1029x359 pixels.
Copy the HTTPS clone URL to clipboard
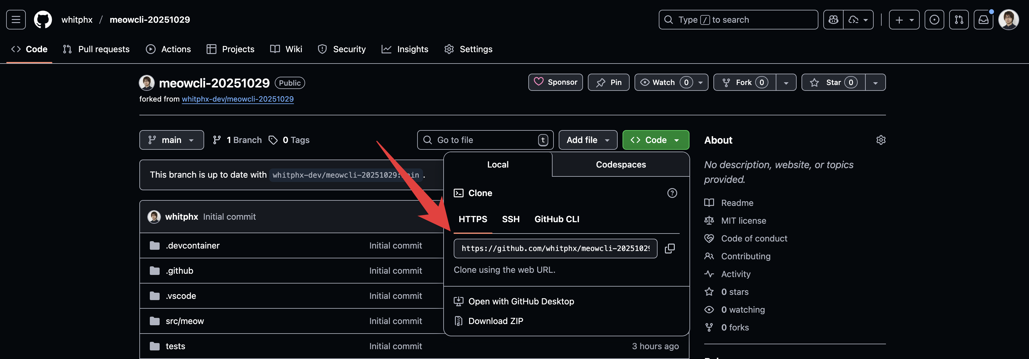point(670,248)
